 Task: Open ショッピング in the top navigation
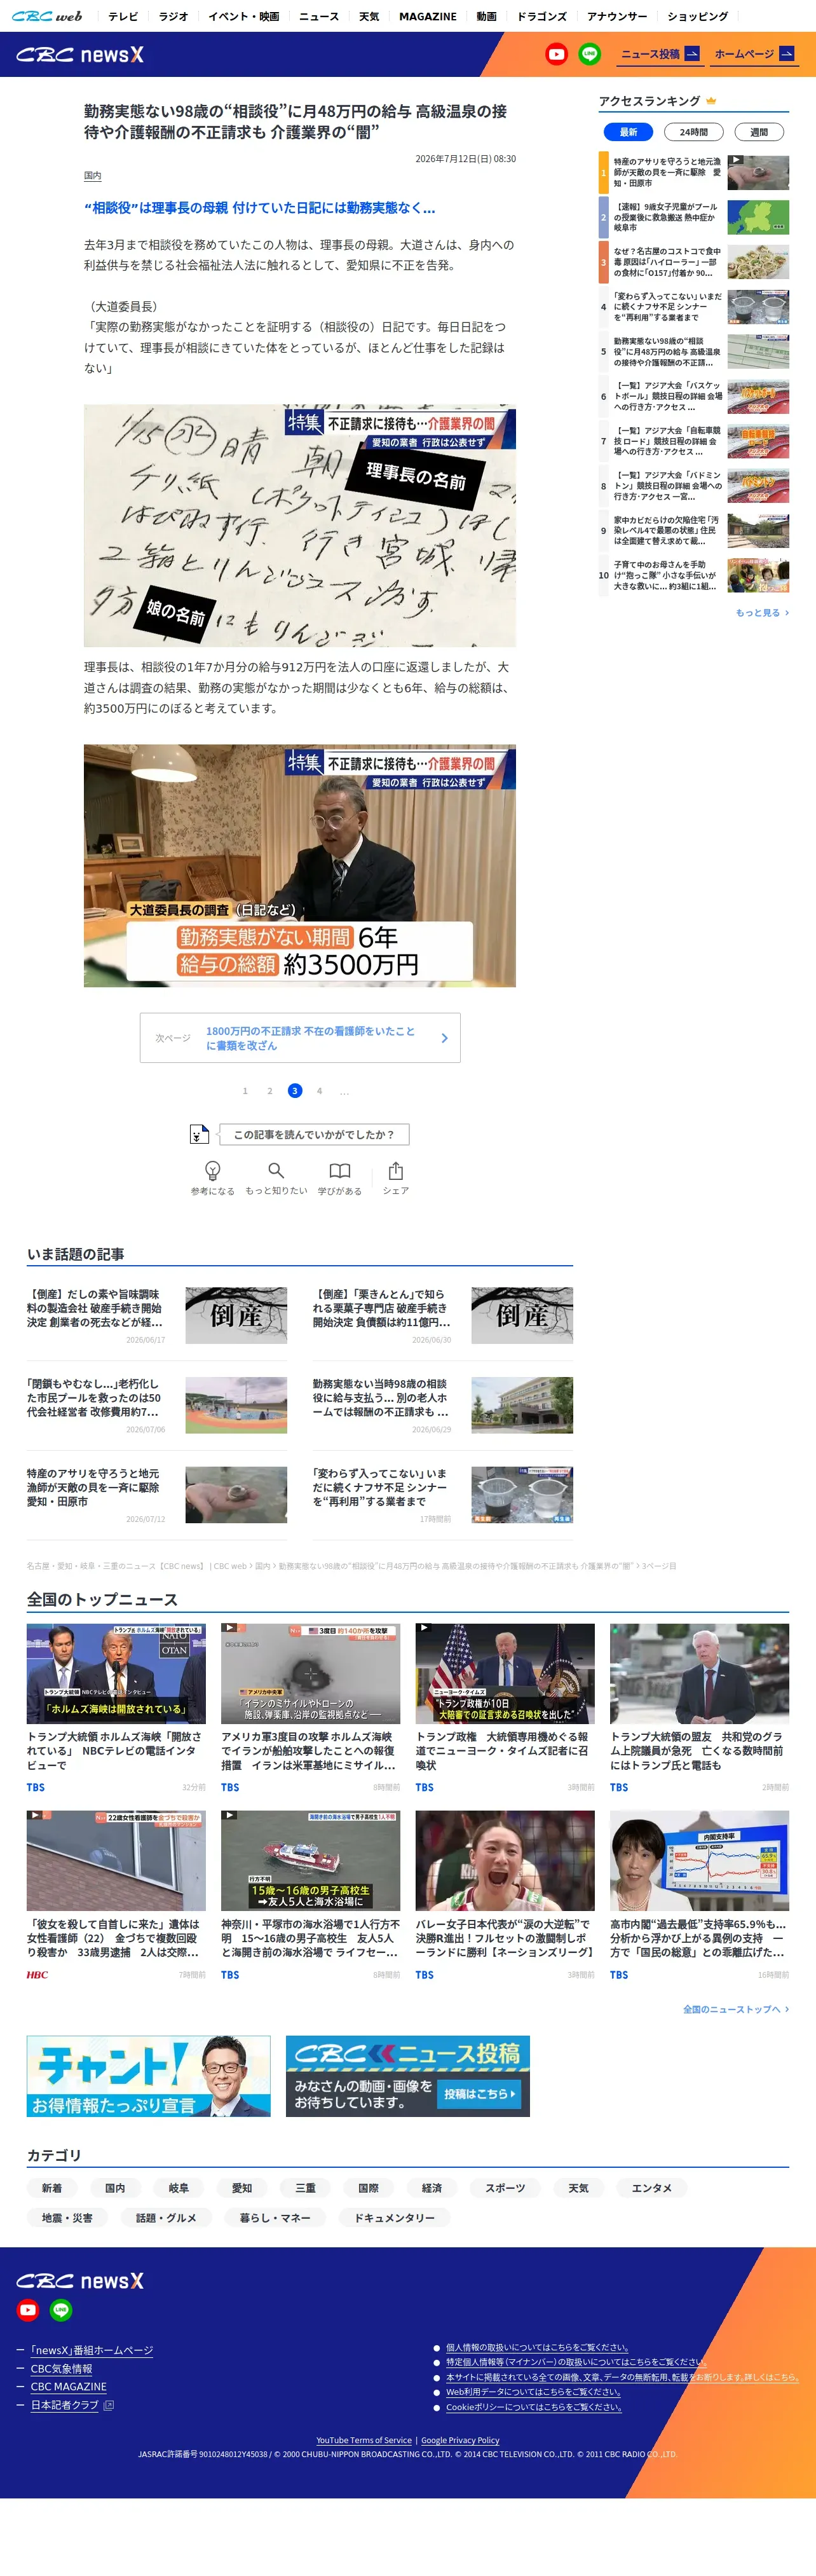tap(698, 16)
